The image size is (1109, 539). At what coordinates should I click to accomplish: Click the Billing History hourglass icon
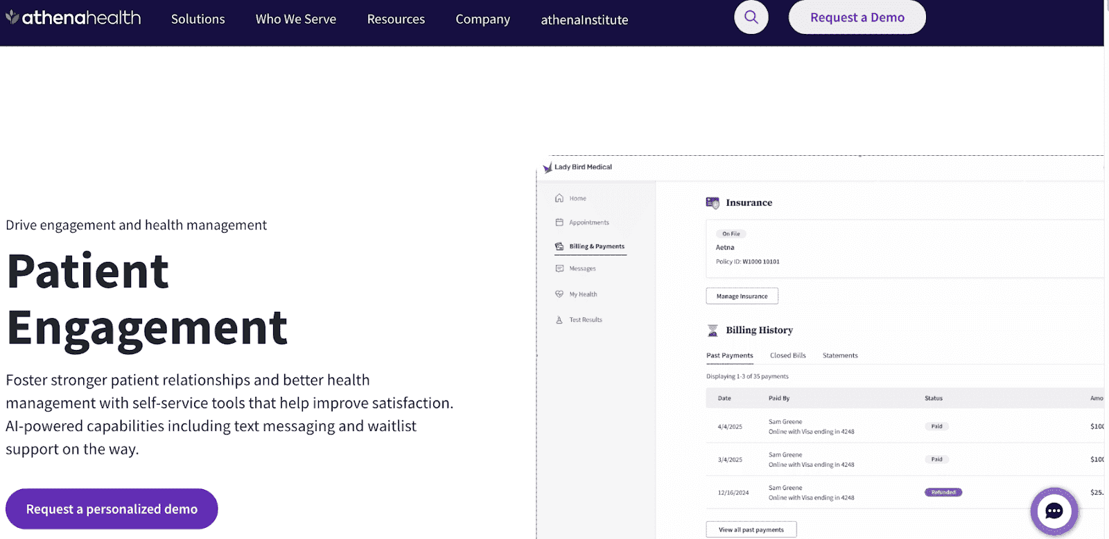(x=713, y=330)
